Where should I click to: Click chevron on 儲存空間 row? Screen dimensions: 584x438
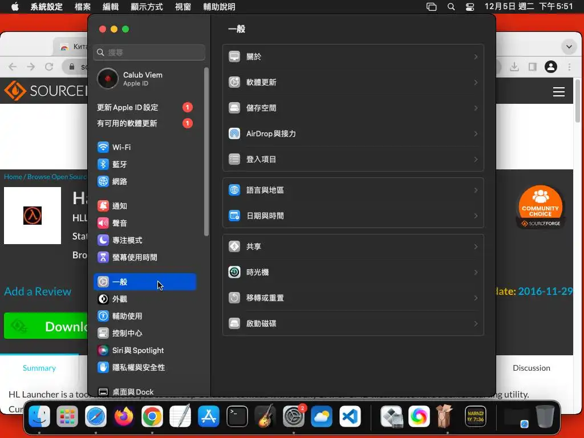476,108
